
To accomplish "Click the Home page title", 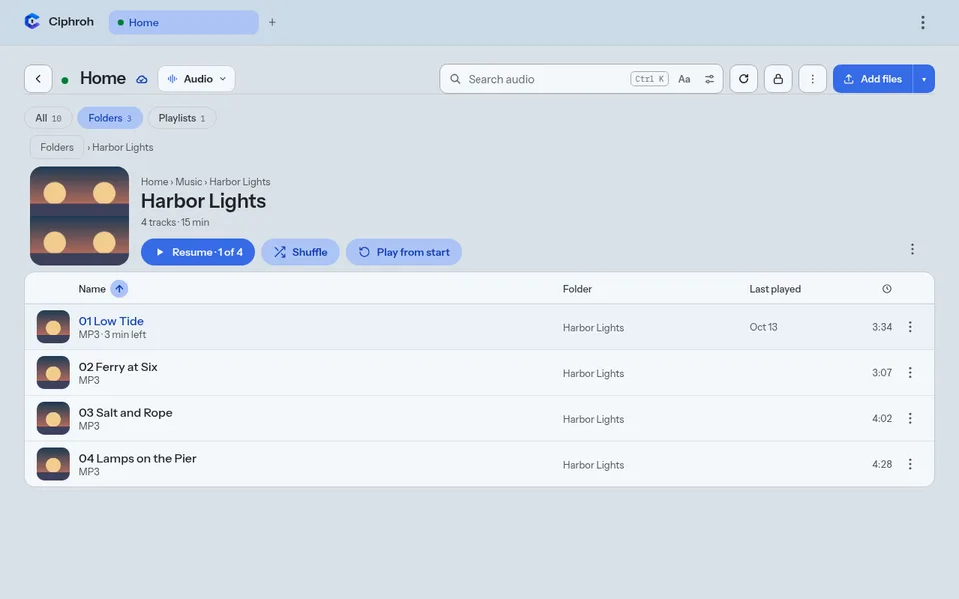I will 103,78.
